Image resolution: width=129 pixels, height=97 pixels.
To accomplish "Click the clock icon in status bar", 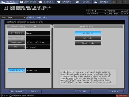I will coord(1,95).
